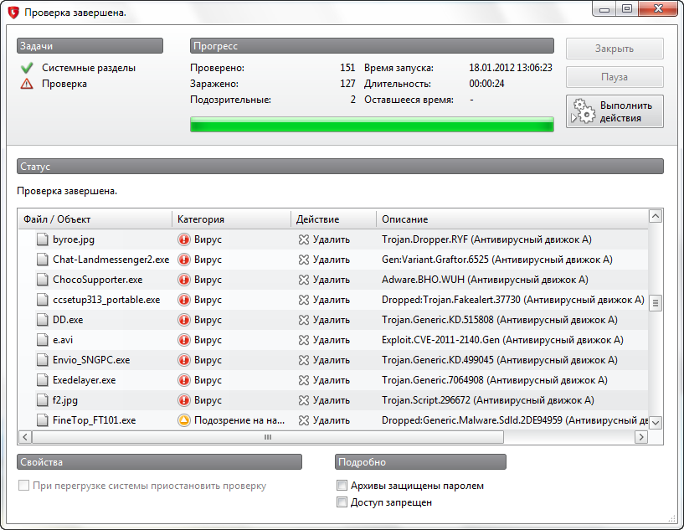Enable Архивы защищены паролем checkbox
This screenshot has height=530, width=684.
click(x=342, y=485)
